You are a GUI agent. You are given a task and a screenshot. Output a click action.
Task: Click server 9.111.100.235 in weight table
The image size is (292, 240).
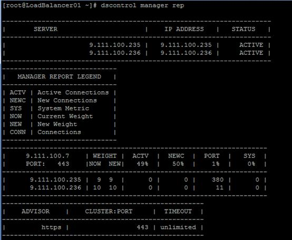pos(55,180)
